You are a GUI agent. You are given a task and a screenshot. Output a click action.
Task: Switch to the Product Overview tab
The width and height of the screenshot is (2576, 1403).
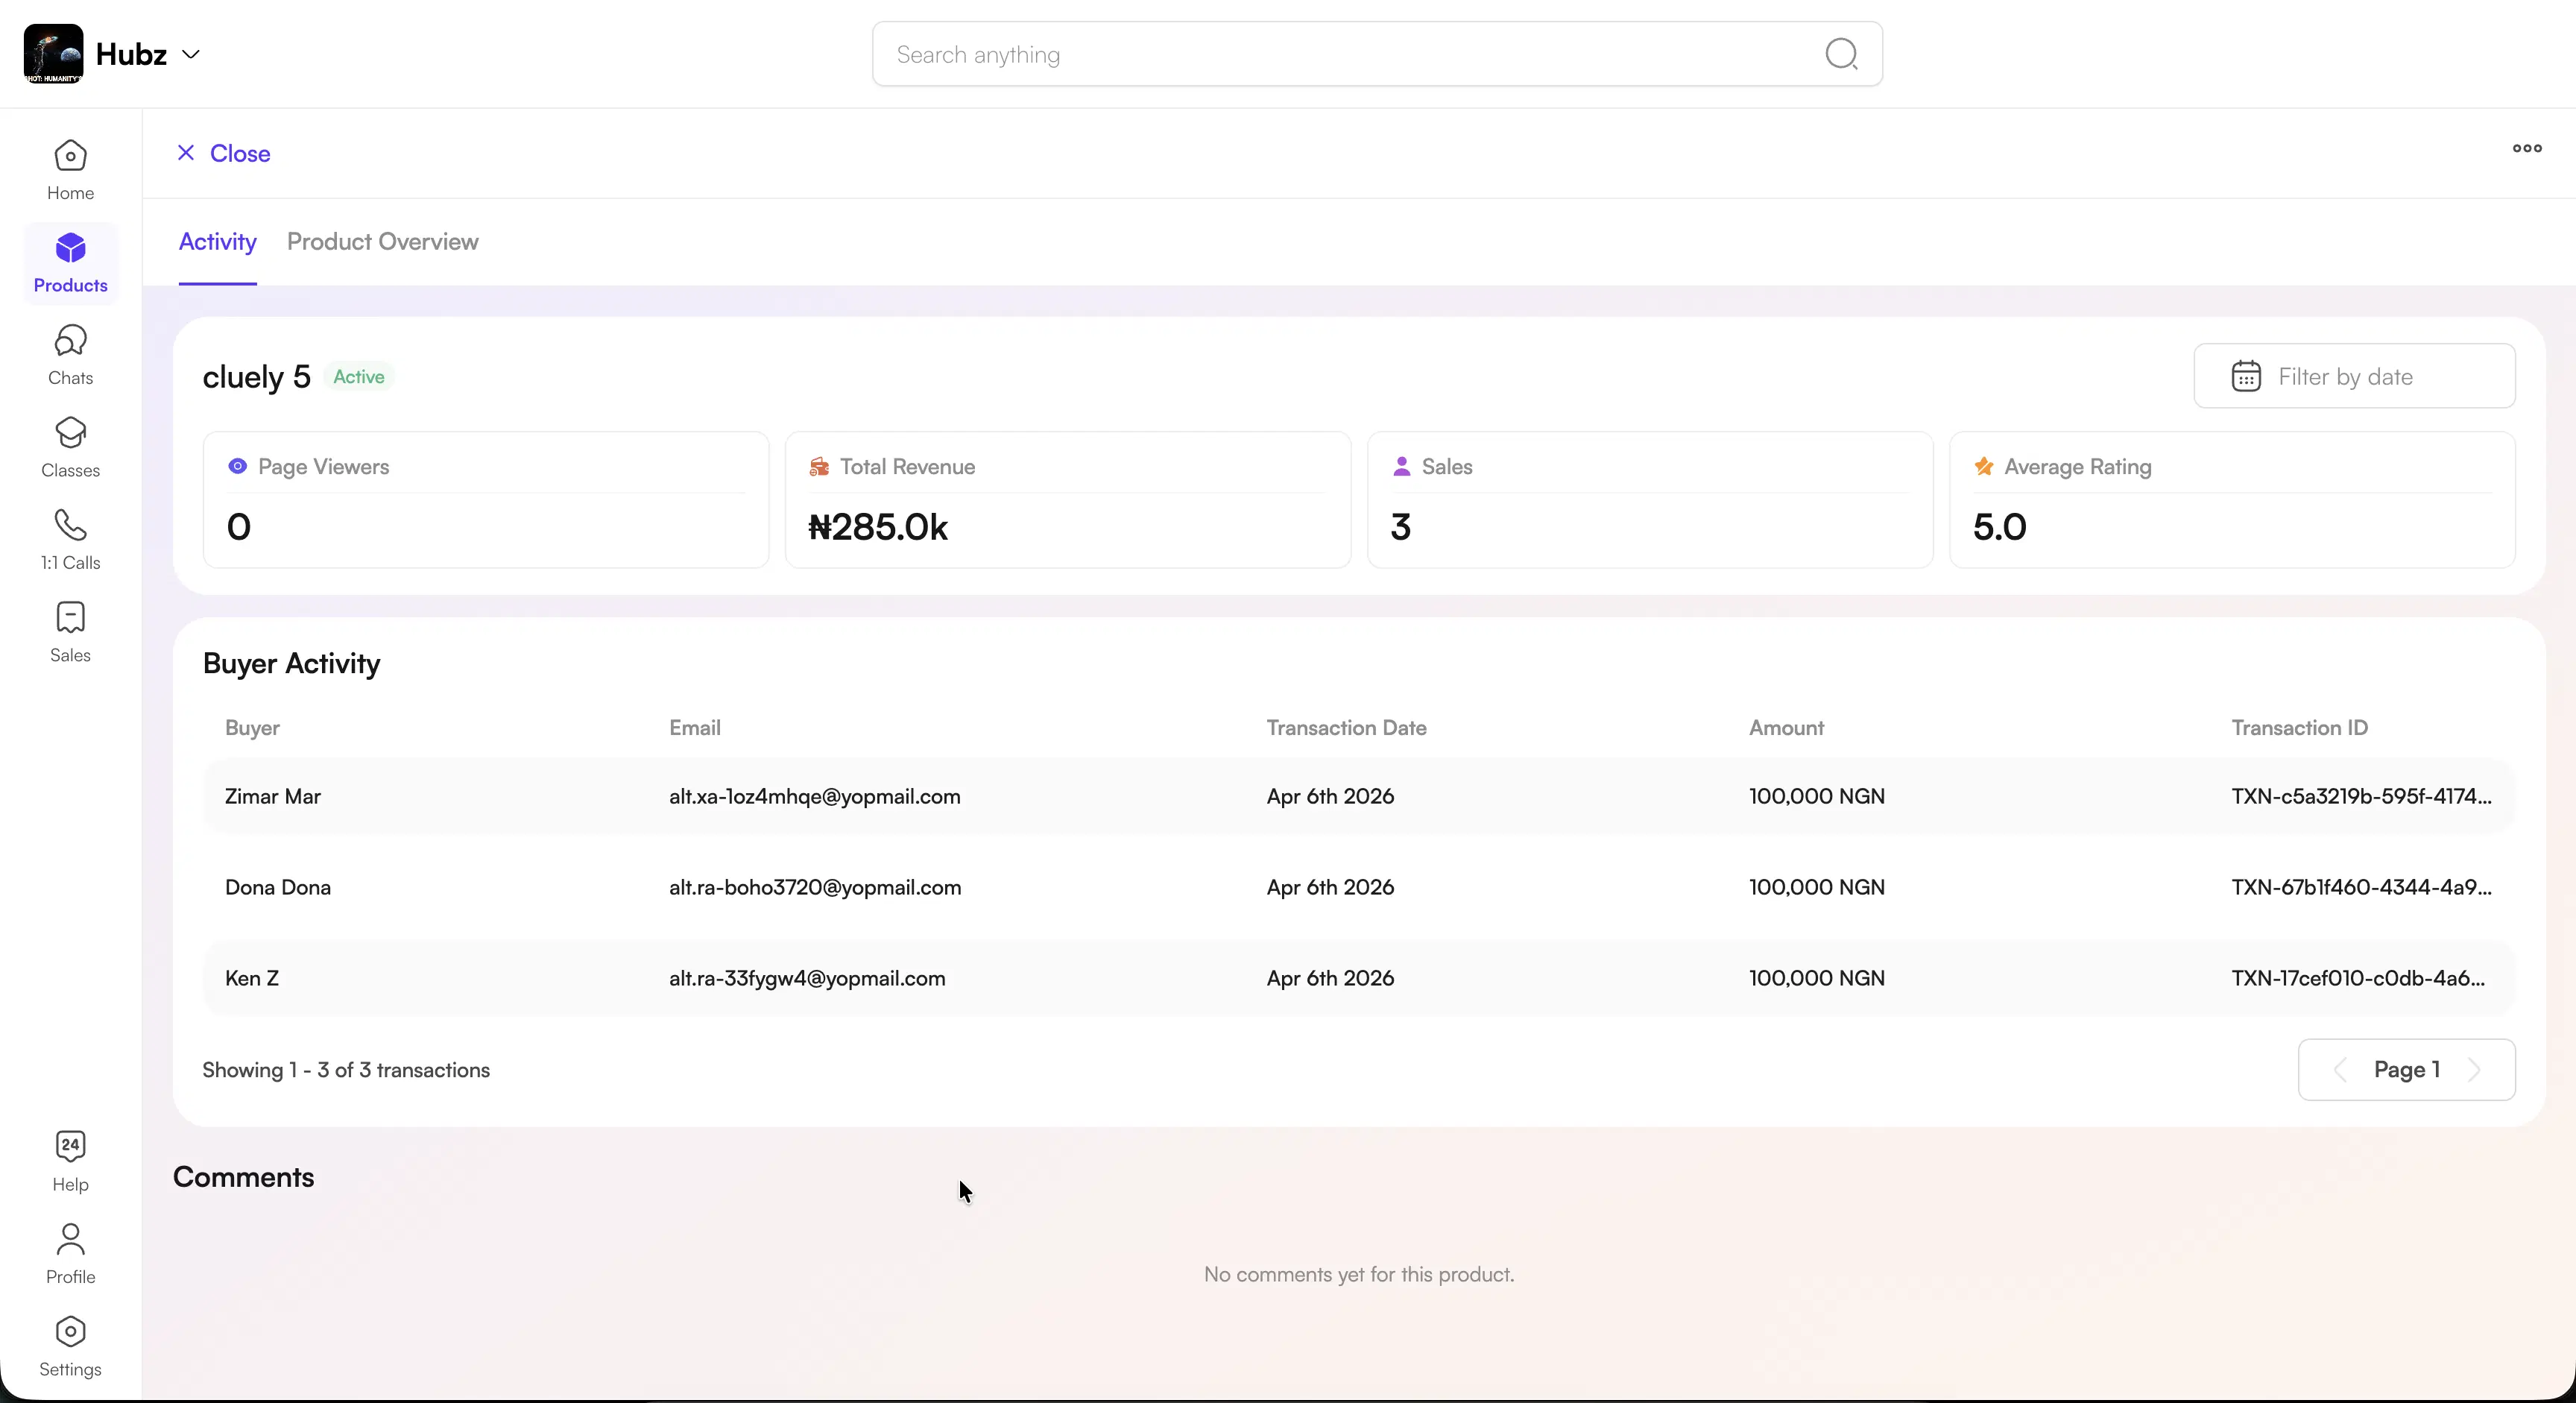coord(383,242)
